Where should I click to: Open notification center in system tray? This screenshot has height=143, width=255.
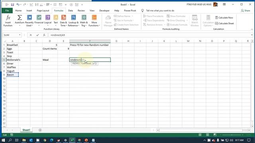(x=249, y=140)
